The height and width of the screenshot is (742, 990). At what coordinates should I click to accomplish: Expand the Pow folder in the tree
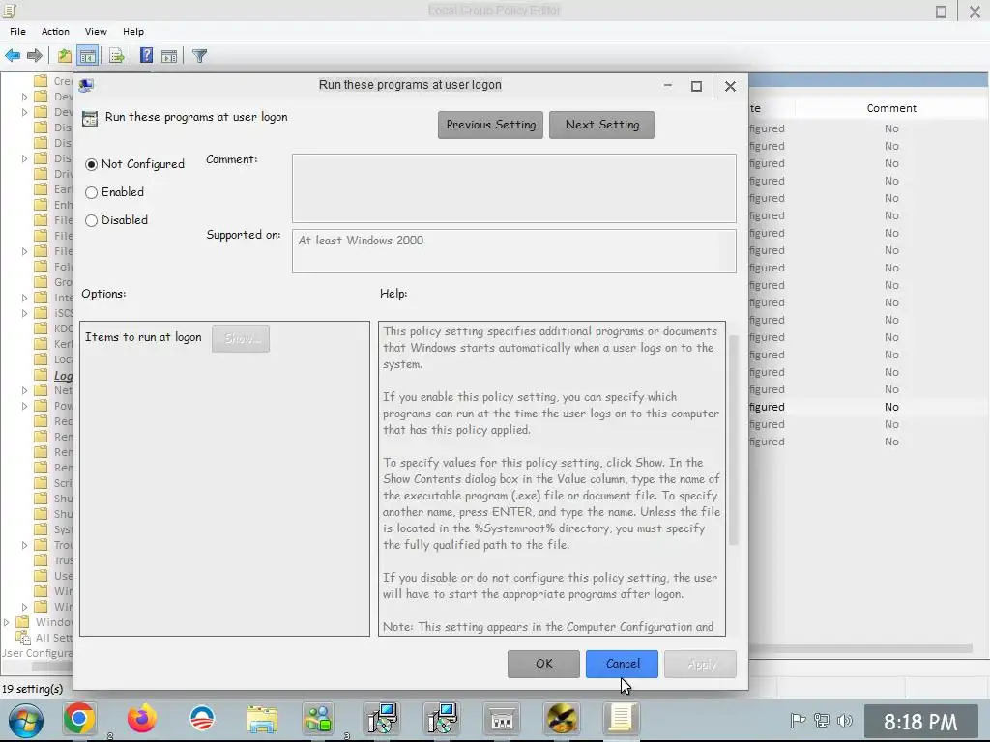(x=24, y=406)
